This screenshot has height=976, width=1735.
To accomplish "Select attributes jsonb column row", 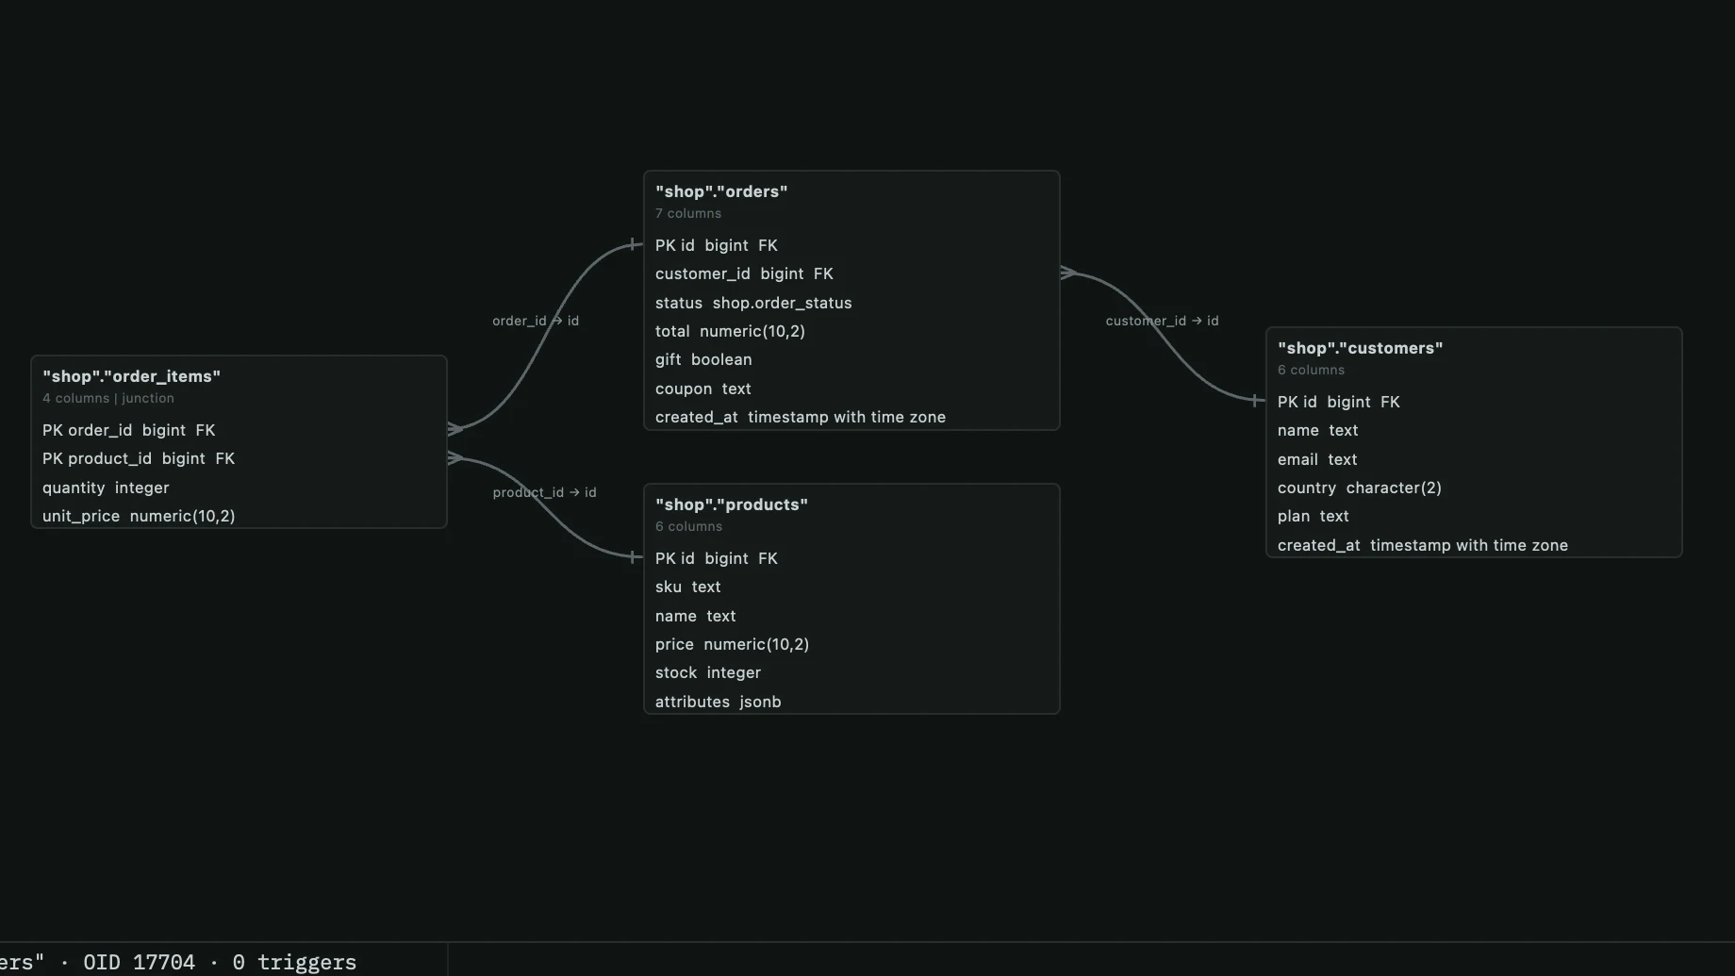I will (851, 702).
